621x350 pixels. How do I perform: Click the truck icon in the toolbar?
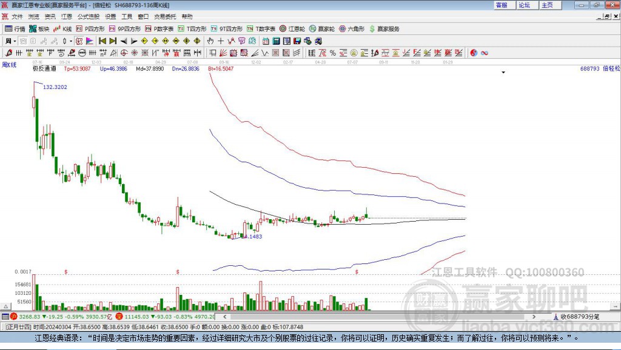(x=318, y=41)
